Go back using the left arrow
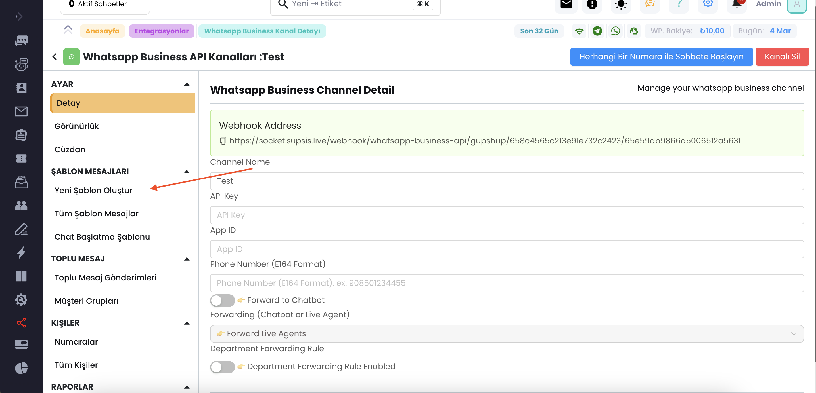816x393 pixels. tap(55, 57)
